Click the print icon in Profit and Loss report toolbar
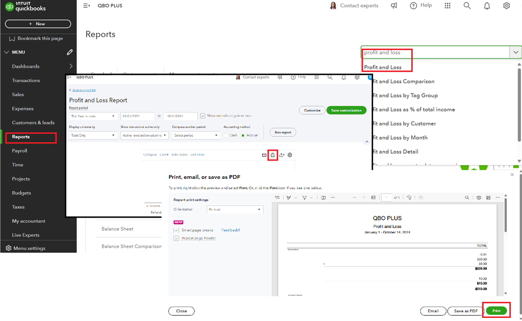The height and width of the screenshot is (321, 522). tap(273, 155)
